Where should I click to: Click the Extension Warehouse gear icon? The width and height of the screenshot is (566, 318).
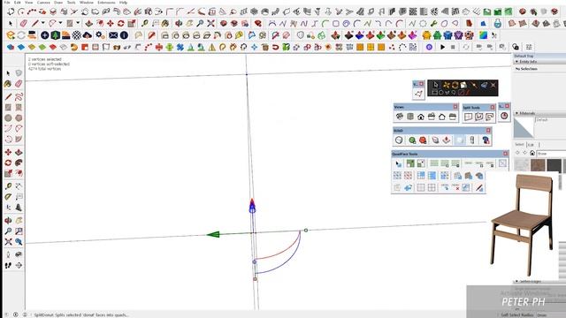(100, 35)
